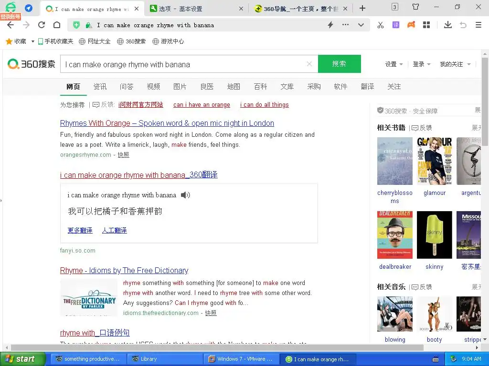Click 反馈 next to 相关书籍
This screenshot has width=489, height=366.
(422, 128)
